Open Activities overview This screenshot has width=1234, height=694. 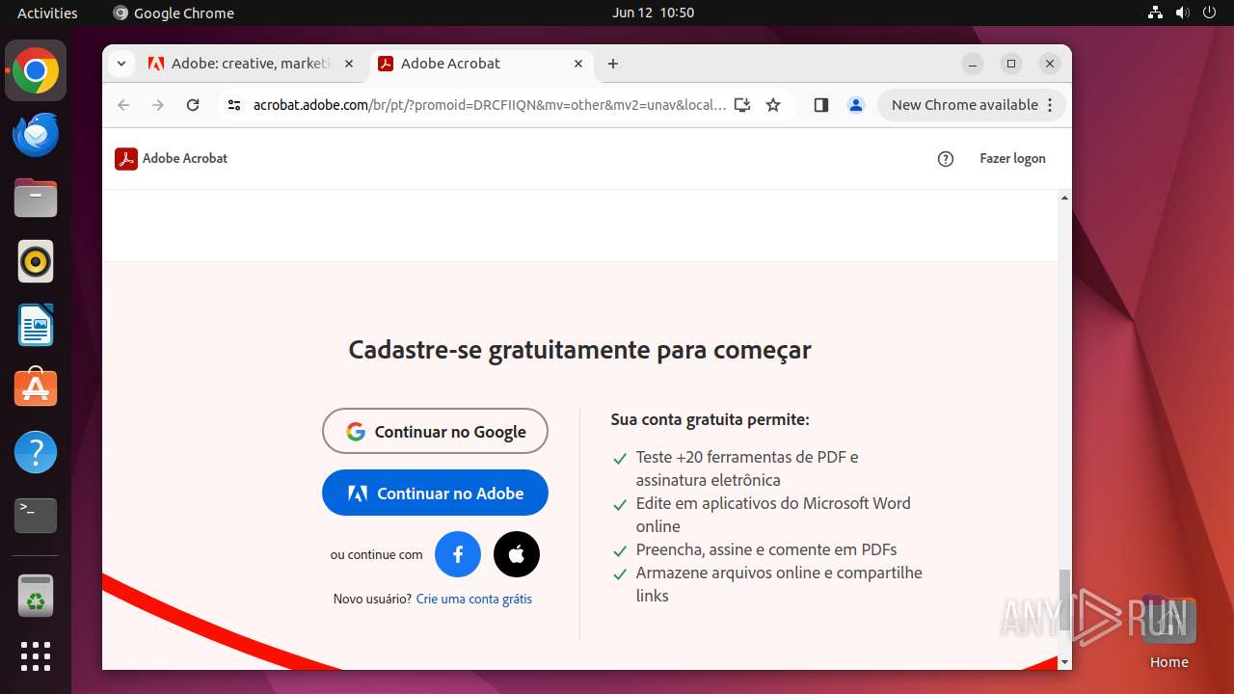pos(47,13)
